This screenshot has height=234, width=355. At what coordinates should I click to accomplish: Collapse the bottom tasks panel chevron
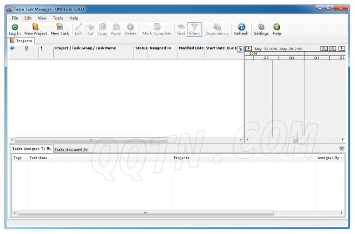342,148
